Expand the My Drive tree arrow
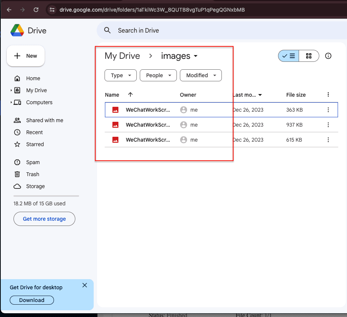347x317 pixels. click(x=11, y=90)
